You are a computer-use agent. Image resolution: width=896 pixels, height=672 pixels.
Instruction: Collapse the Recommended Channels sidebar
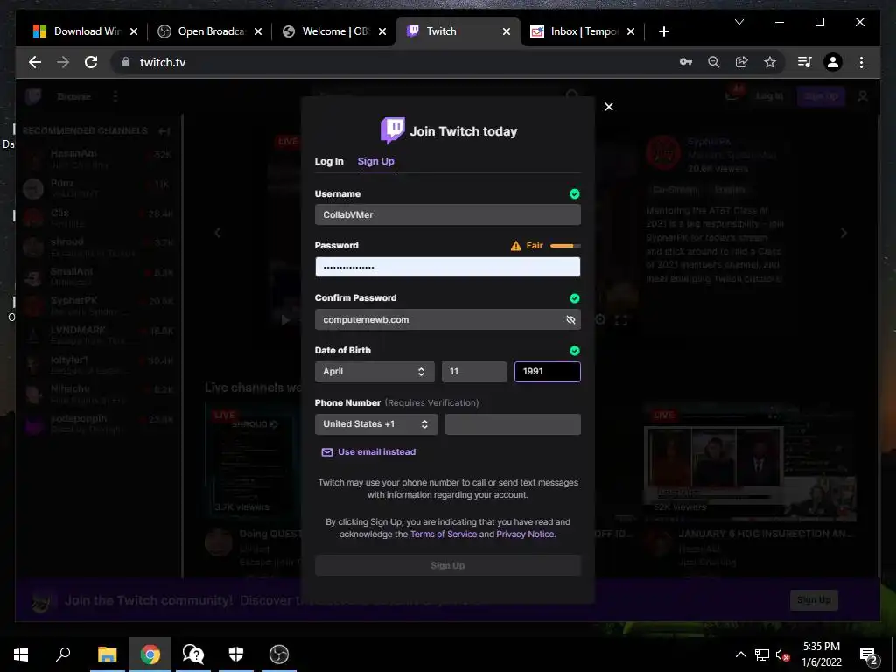pos(164,131)
